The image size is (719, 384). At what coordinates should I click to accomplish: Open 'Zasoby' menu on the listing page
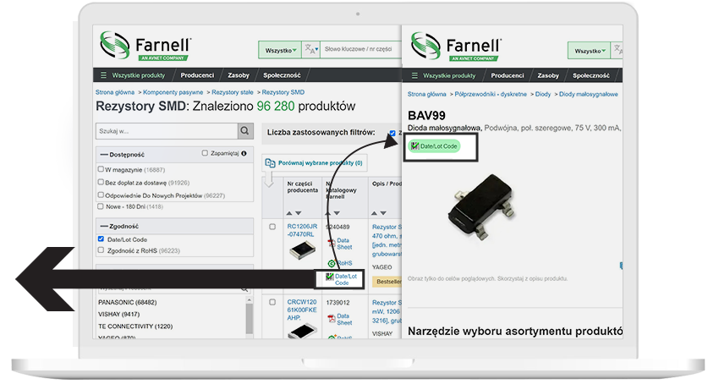pyautogui.click(x=239, y=75)
